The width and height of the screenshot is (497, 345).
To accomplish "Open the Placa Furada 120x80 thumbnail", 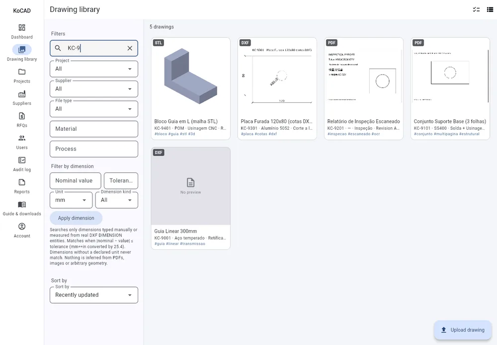I will [x=277, y=77].
